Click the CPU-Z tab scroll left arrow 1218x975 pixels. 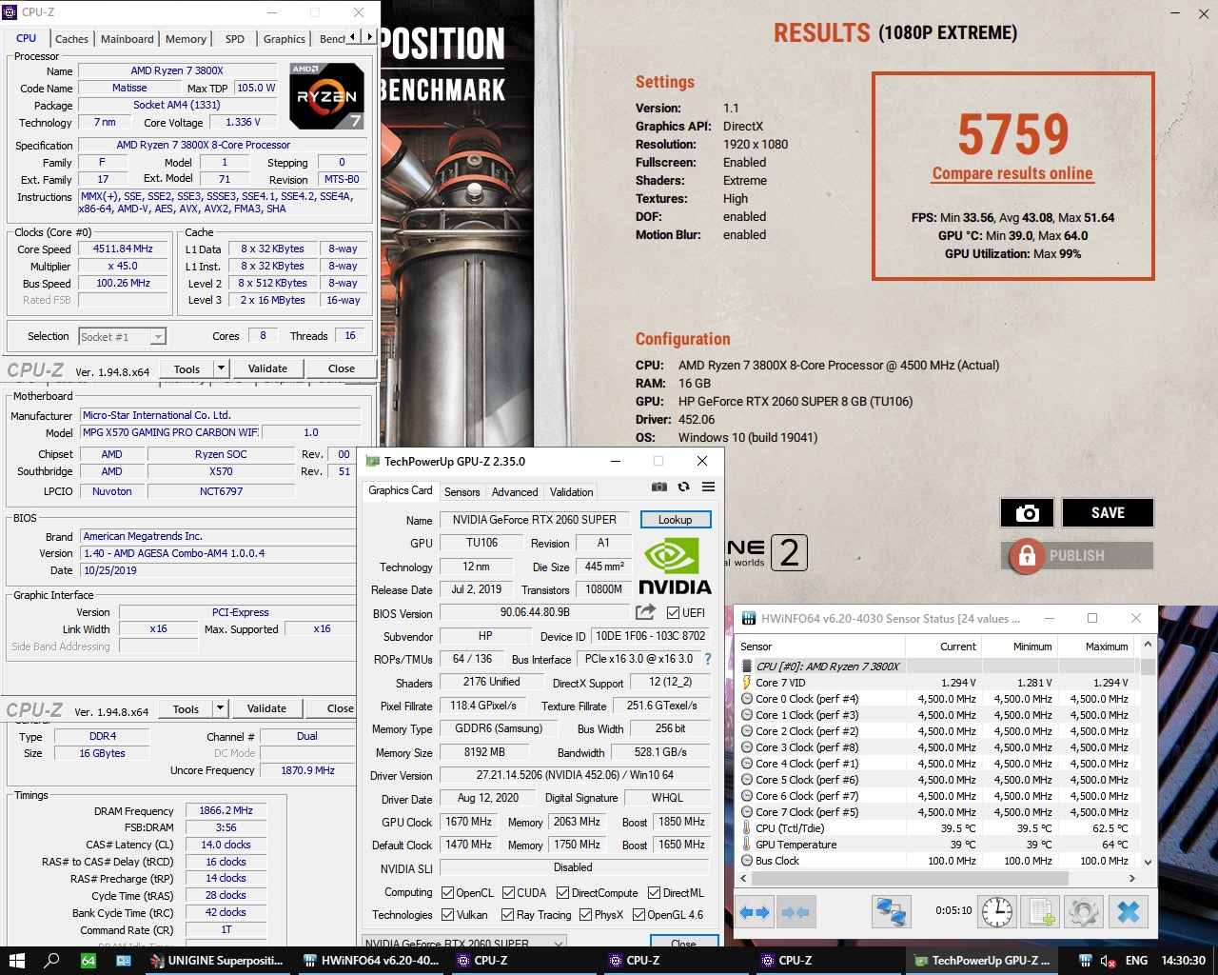(x=353, y=37)
